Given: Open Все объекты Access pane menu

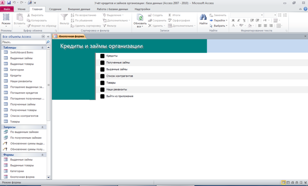Looking at the screenshot, I should point(43,37).
